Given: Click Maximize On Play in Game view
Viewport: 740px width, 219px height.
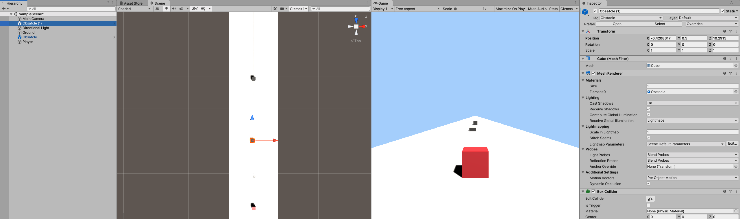Looking at the screenshot, I should pos(510,9).
